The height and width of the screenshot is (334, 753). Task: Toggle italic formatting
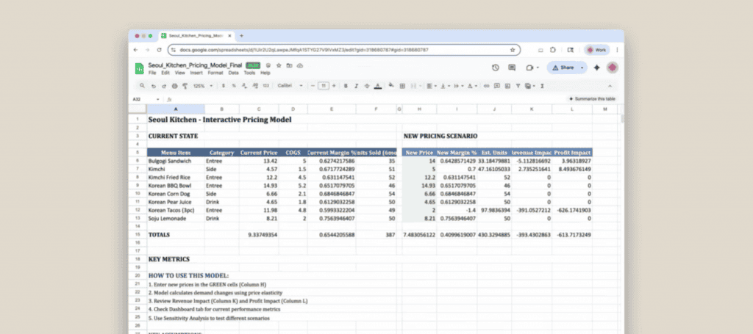coord(356,86)
